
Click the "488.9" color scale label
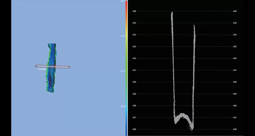(x=123, y=106)
